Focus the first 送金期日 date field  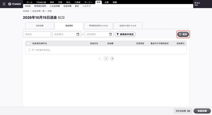click(x=66, y=34)
